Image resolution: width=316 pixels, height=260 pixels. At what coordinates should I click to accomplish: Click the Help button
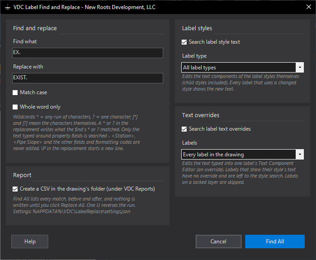point(30,241)
